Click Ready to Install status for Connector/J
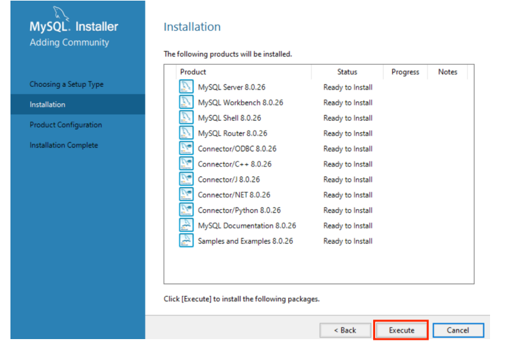This screenshot has width=526, height=343. [x=348, y=180]
